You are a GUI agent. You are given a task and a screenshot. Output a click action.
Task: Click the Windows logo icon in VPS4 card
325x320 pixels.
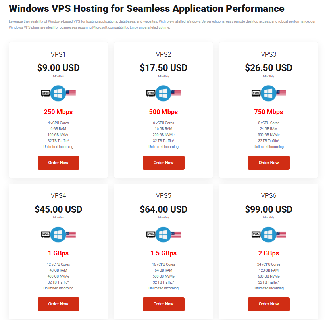click(58, 235)
